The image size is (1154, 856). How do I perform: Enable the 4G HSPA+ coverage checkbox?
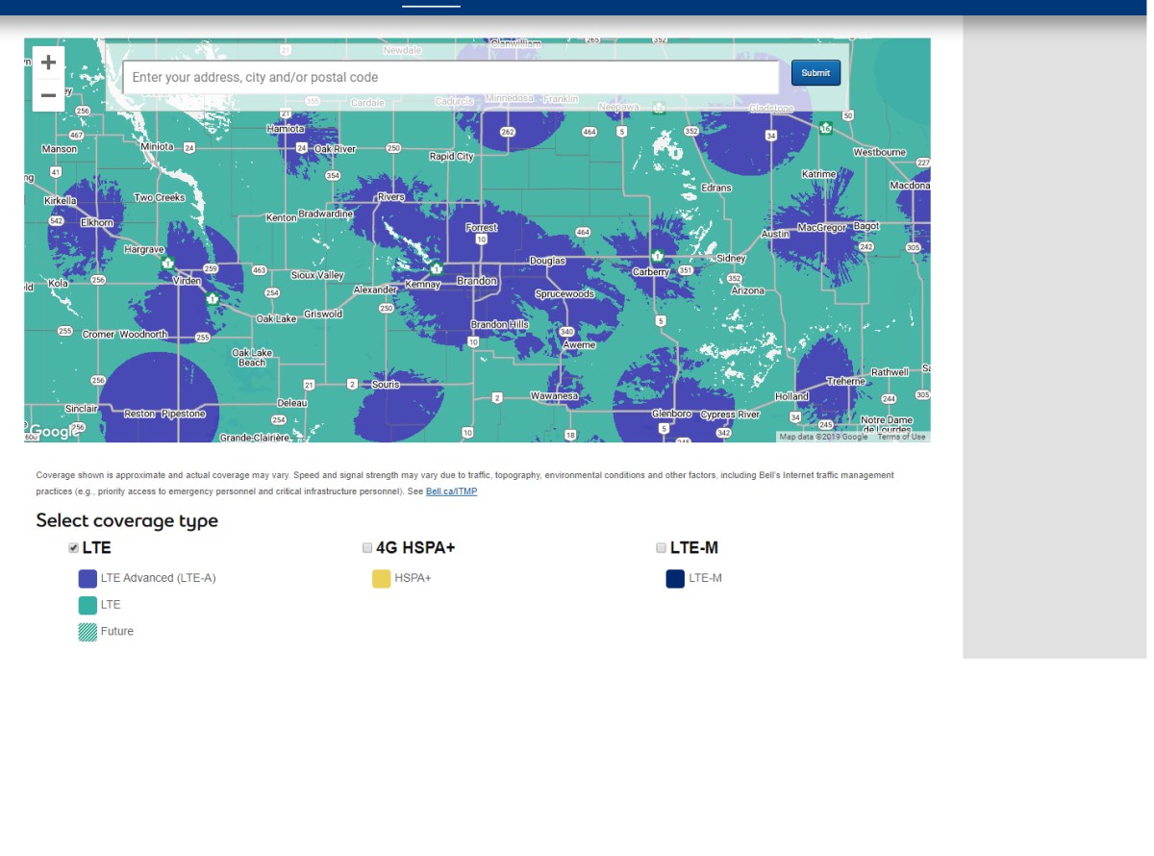pyautogui.click(x=367, y=548)
